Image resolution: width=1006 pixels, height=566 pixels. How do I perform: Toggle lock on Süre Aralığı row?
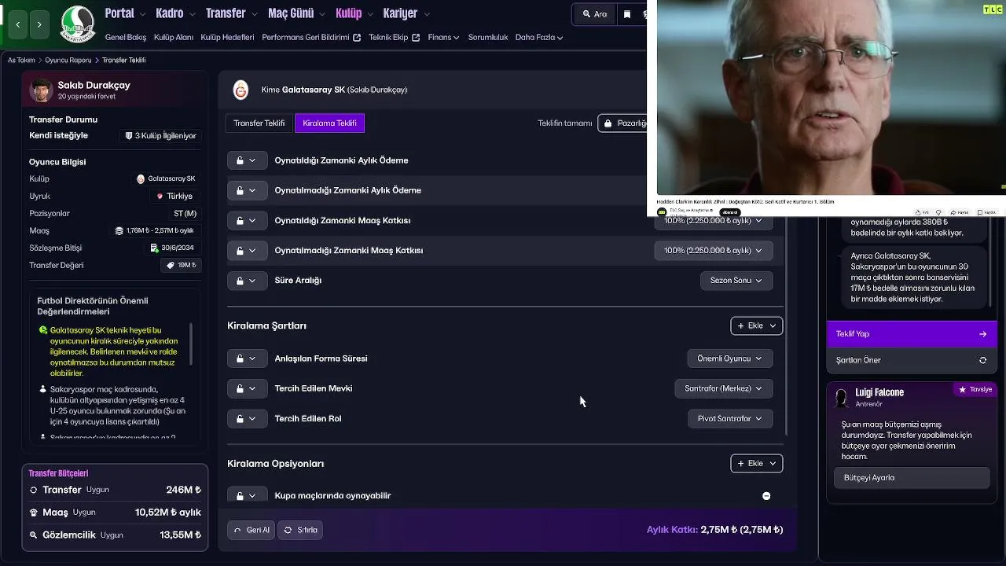(247, 281)
